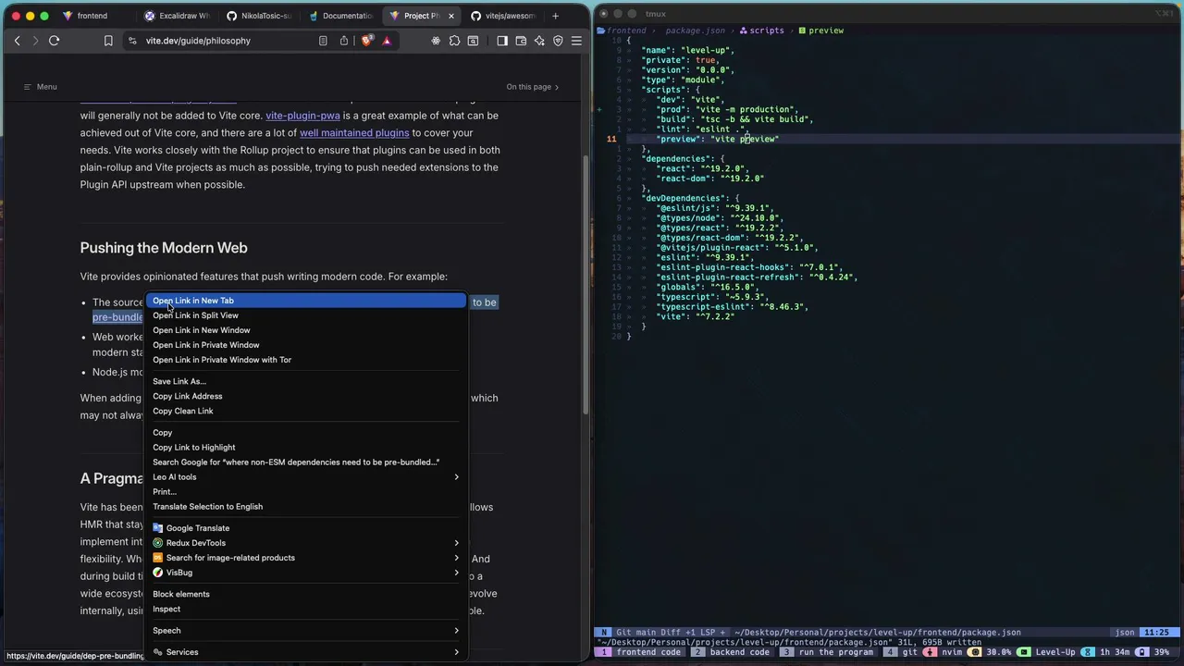Open the browser hamburger main menu

pos(576,41)
